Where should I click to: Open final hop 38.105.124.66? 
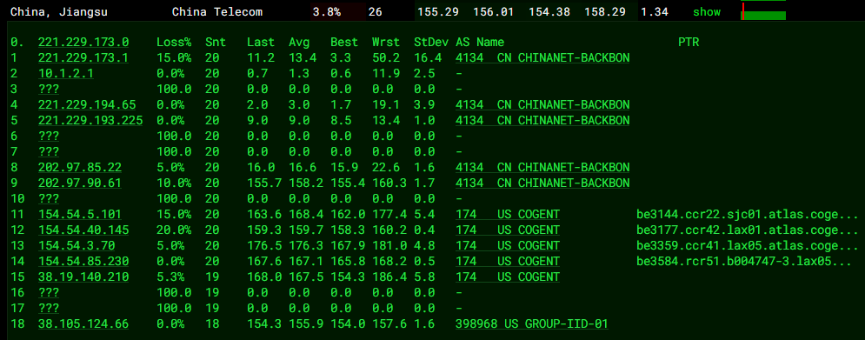(83, 324)
